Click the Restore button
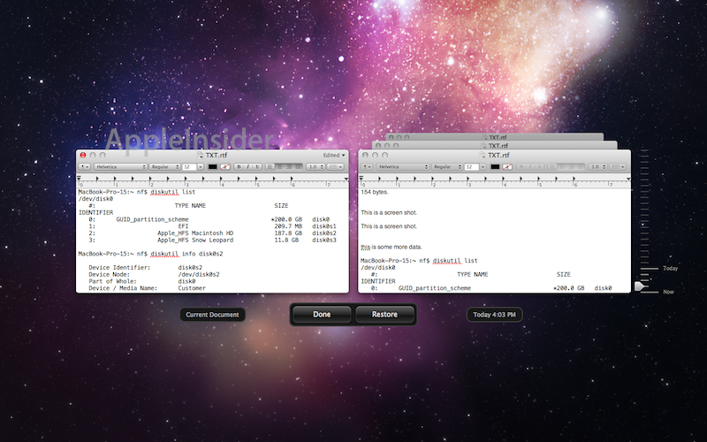The width and height of the screenshot is (707, 442). point(384,314)
